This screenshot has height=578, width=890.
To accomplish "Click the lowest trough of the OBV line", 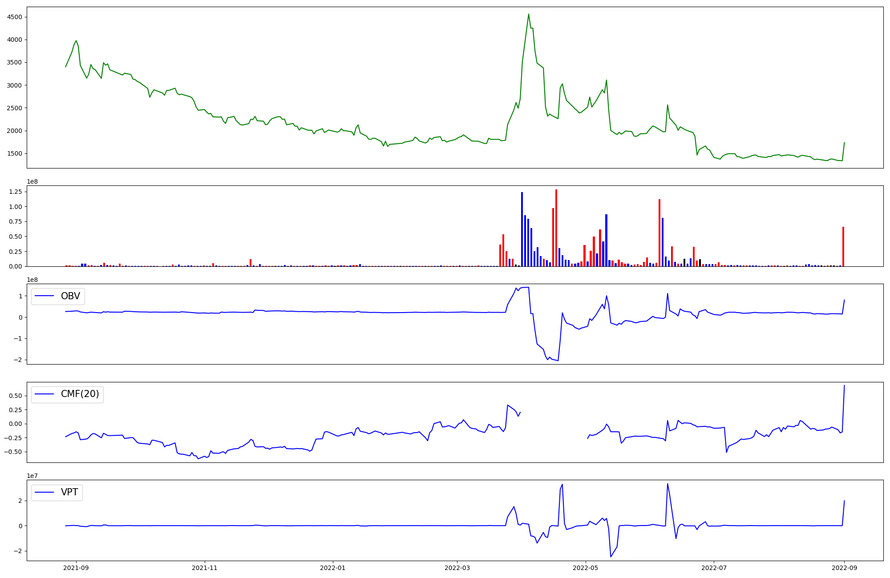I will tap(558, 360).
